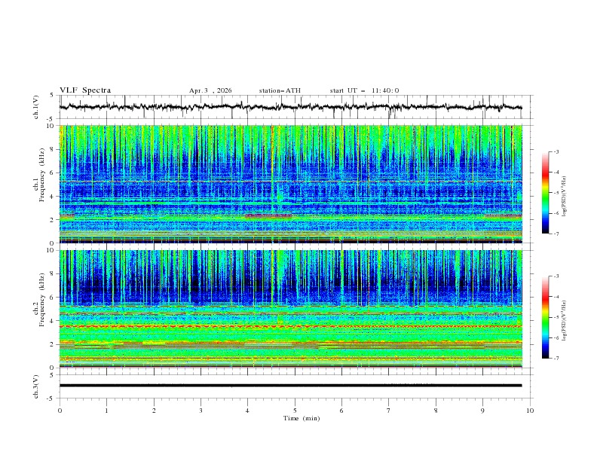The width and height of the screenshot is (597, 461).
Task: Click ch.1 "Frequency (kHz)" axis label
Action: (42, 175)
